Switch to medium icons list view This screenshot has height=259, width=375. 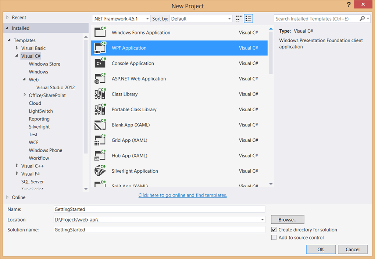[x=248, y=19]
